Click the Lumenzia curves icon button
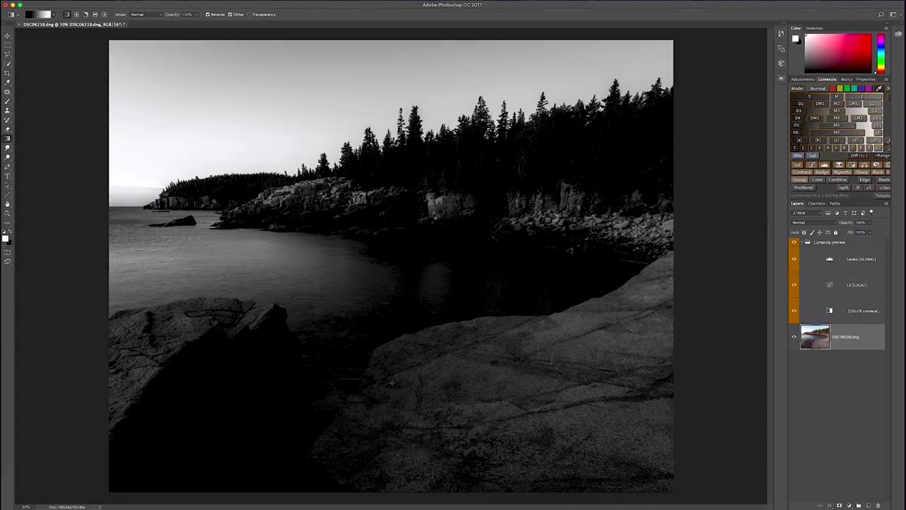Image resolution: width=906 pixels, height=510 pixels. coord(812,164)
